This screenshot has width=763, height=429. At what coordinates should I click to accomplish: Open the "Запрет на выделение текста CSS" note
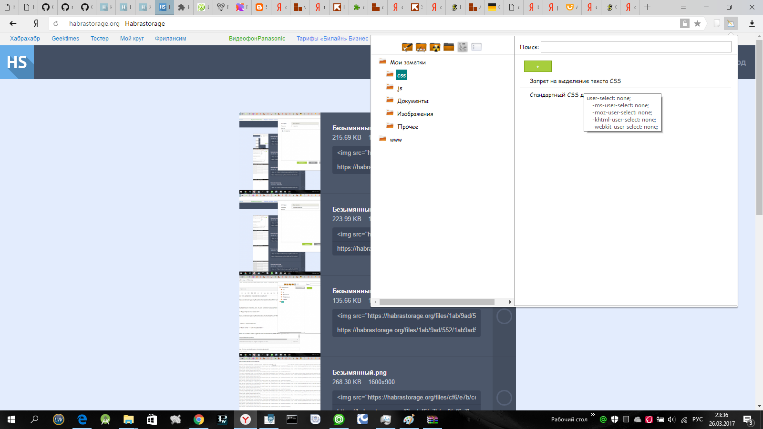pyautogui.click(x=575, y=81)
